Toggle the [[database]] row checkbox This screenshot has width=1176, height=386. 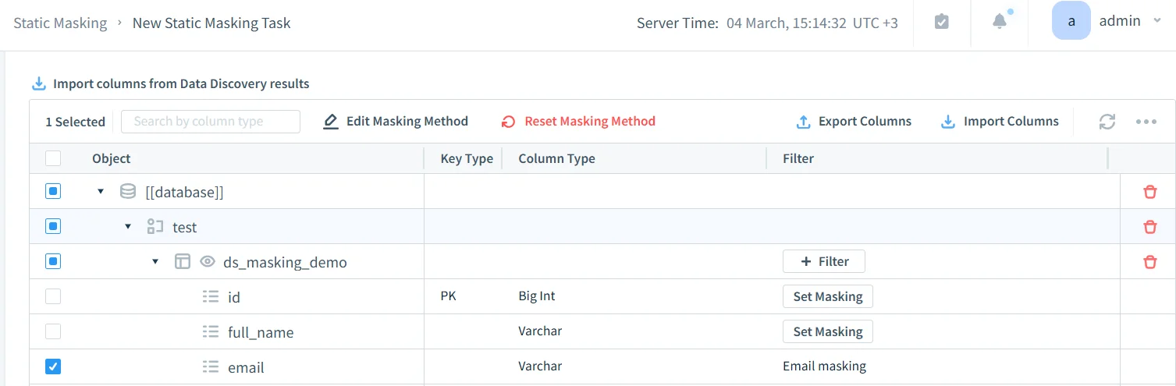[53, 191]
